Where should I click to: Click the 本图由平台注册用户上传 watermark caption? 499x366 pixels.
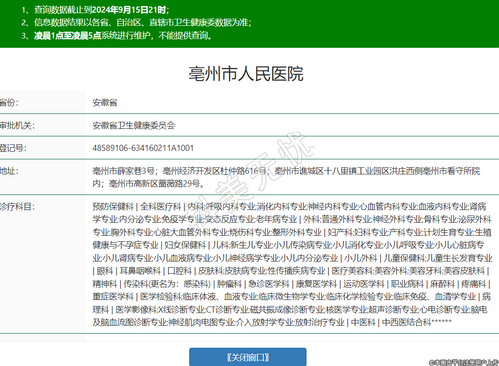click(x=463, y=362)
